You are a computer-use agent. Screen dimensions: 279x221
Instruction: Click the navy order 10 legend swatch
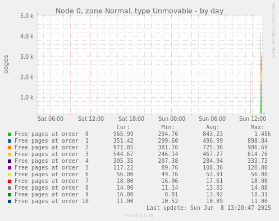click(x=10, y=201)
